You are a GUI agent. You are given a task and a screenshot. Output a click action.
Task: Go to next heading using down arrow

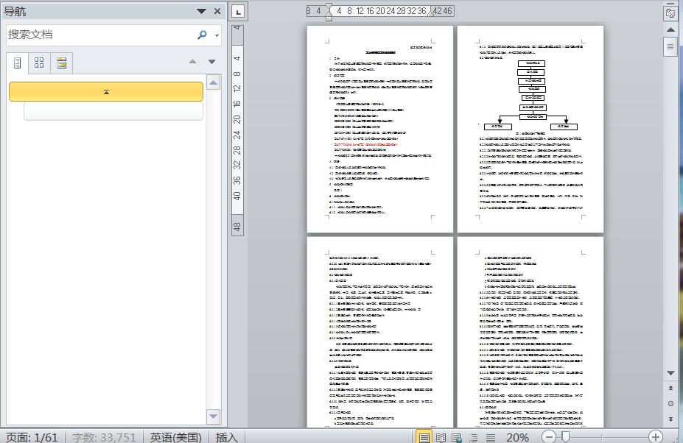pyautogui.click(x=212, y=62)
